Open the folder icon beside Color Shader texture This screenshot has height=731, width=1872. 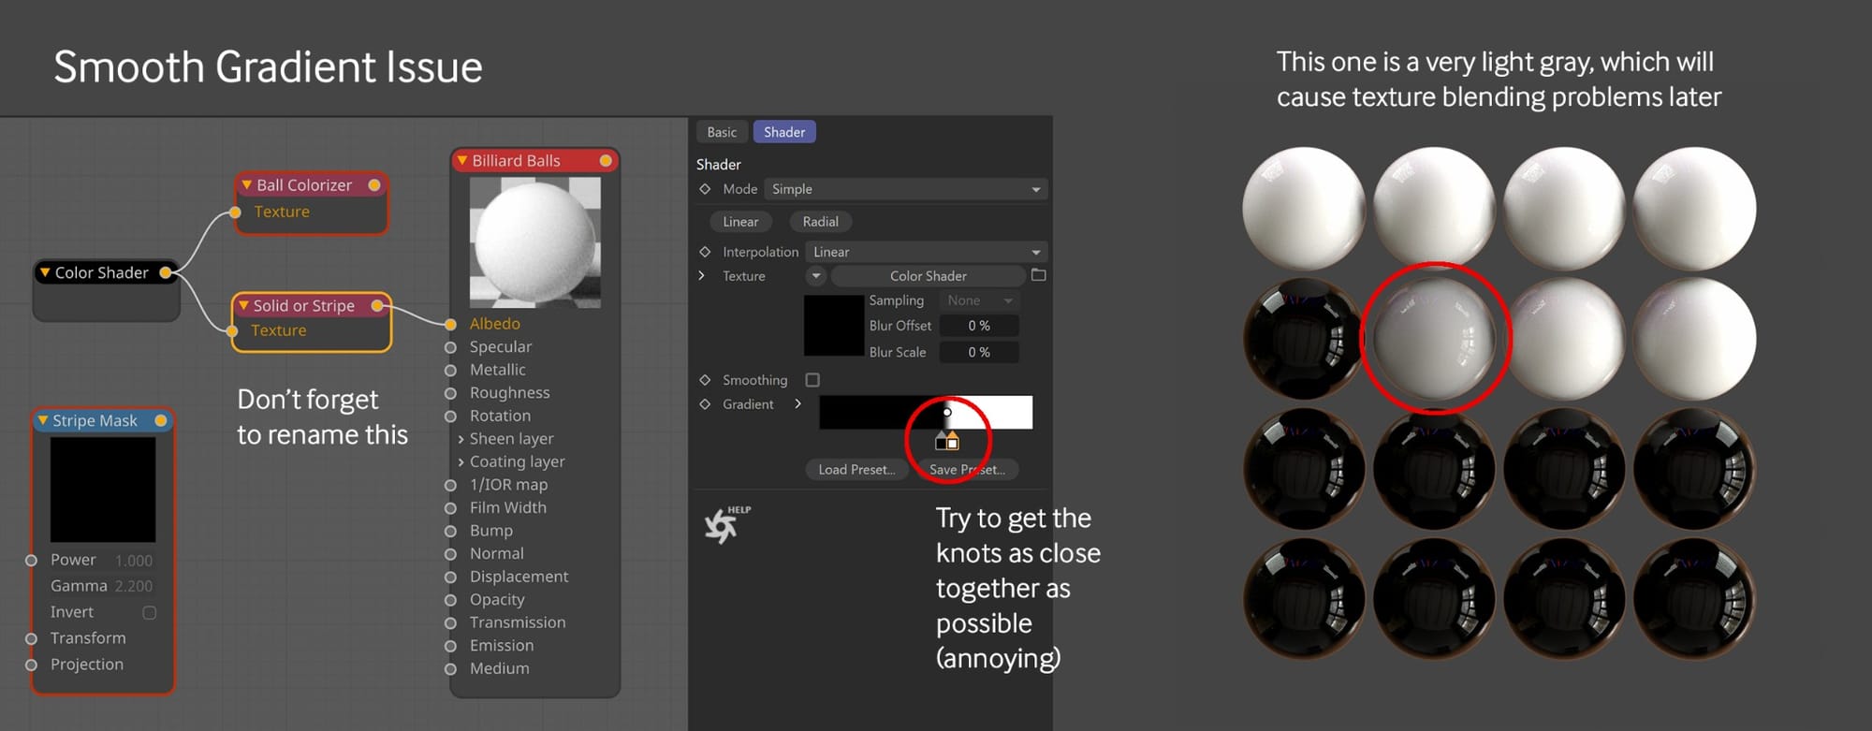pyautogui.click(x=1038, y=275)
